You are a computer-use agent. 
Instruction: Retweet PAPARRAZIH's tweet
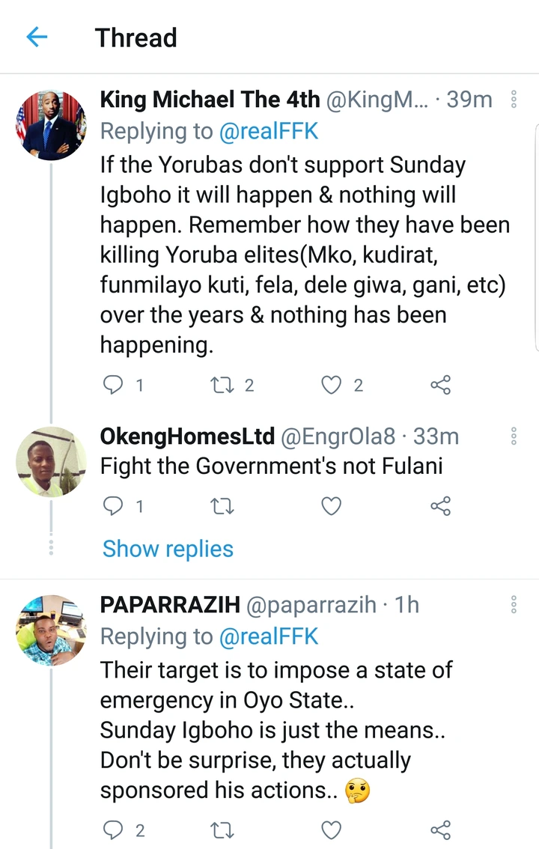222,830
